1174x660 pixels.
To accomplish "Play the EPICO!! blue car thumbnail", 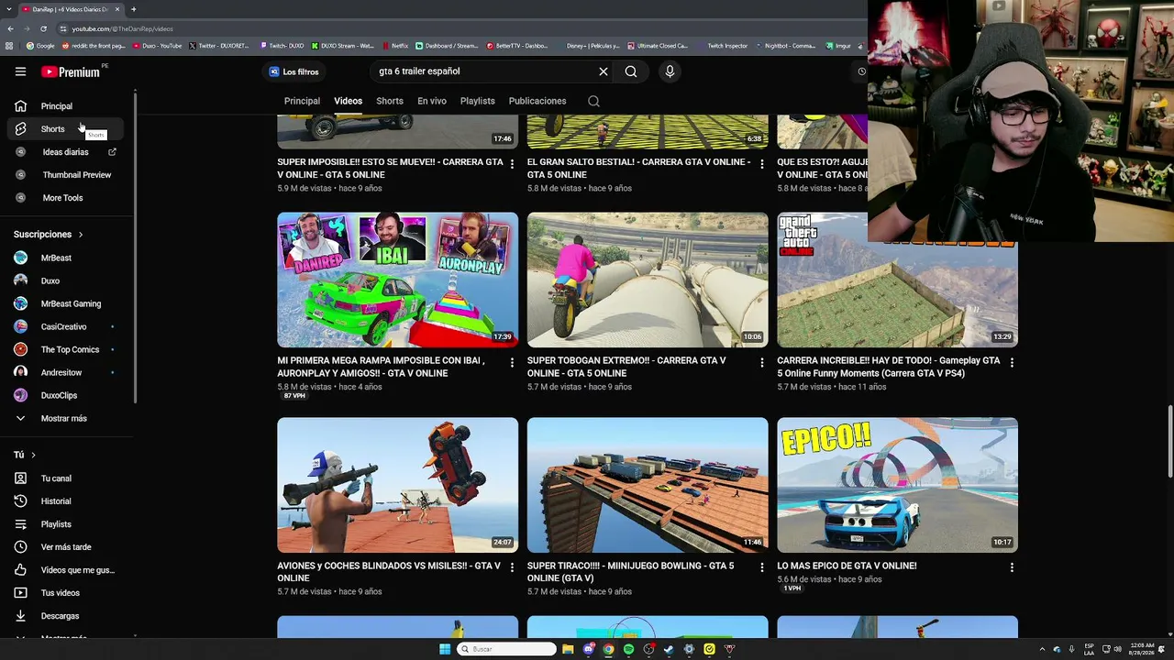I will coord(897,485).
